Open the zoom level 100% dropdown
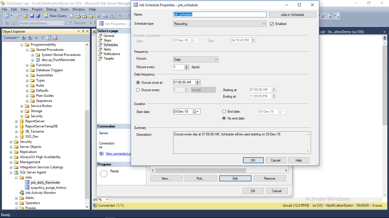This screenshot has width=389, height=218. 107,200
